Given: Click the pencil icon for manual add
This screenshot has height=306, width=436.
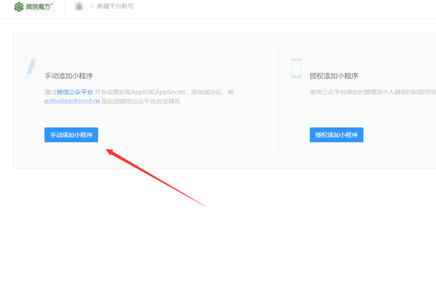Looking at the screenshot, I should pos(31,68).
